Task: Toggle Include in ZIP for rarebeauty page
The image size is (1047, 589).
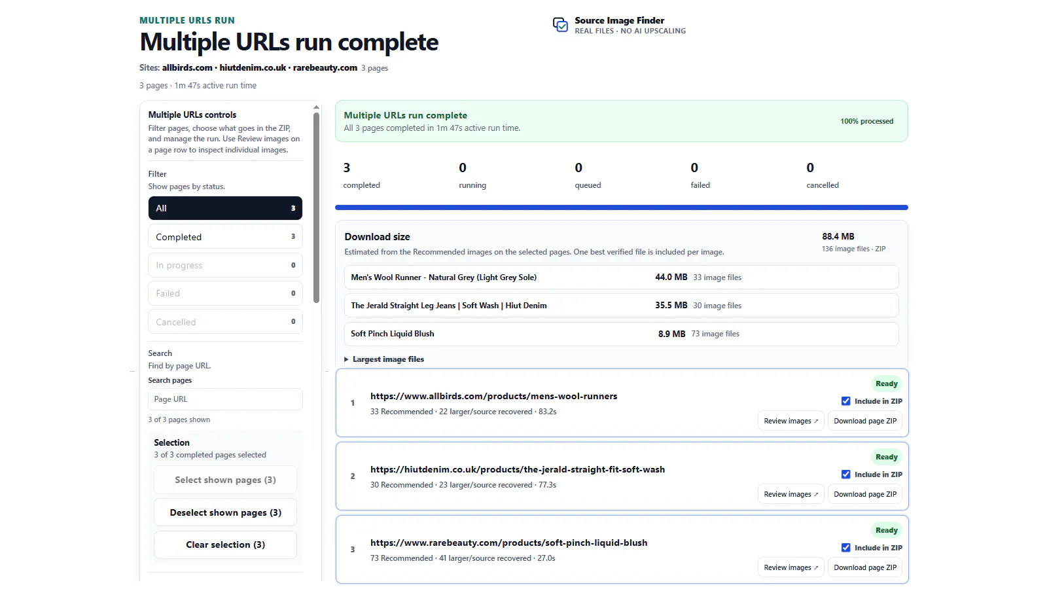Action: click(846, 548)
